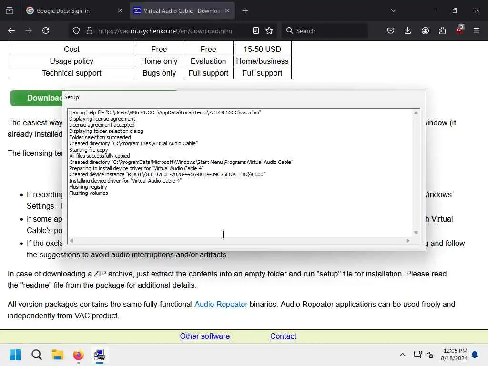Click the "Evaluation" table cell
The height and width of the screenshot is (366, 488).
208,61
